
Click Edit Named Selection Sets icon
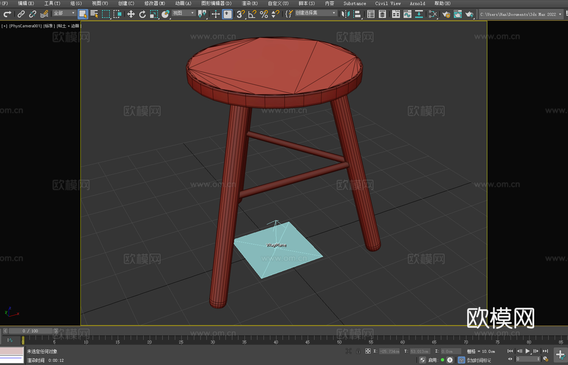coord(289,14)
